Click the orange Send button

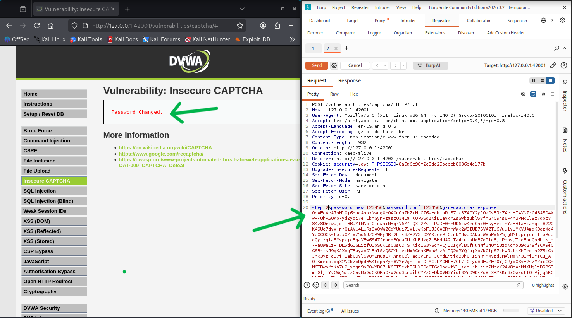pos(317,65)
